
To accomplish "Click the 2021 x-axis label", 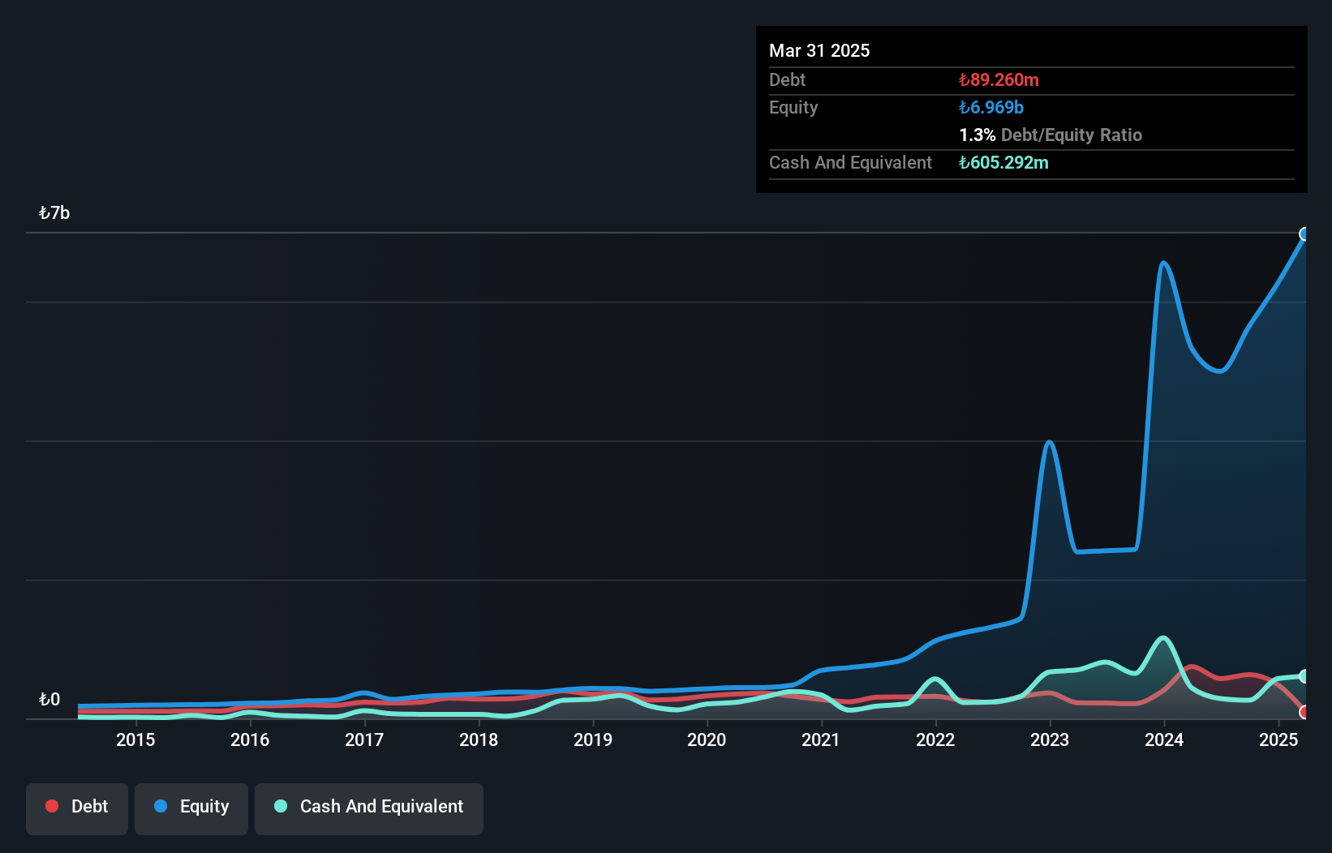I will pyautogui.click(x=821, y=739).
